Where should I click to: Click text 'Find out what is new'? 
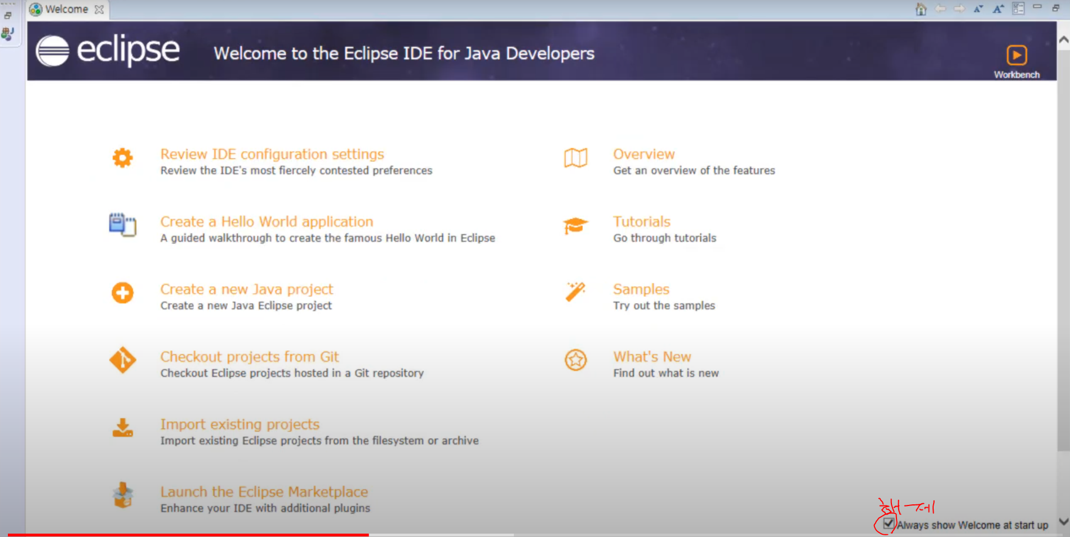[666, 373]
